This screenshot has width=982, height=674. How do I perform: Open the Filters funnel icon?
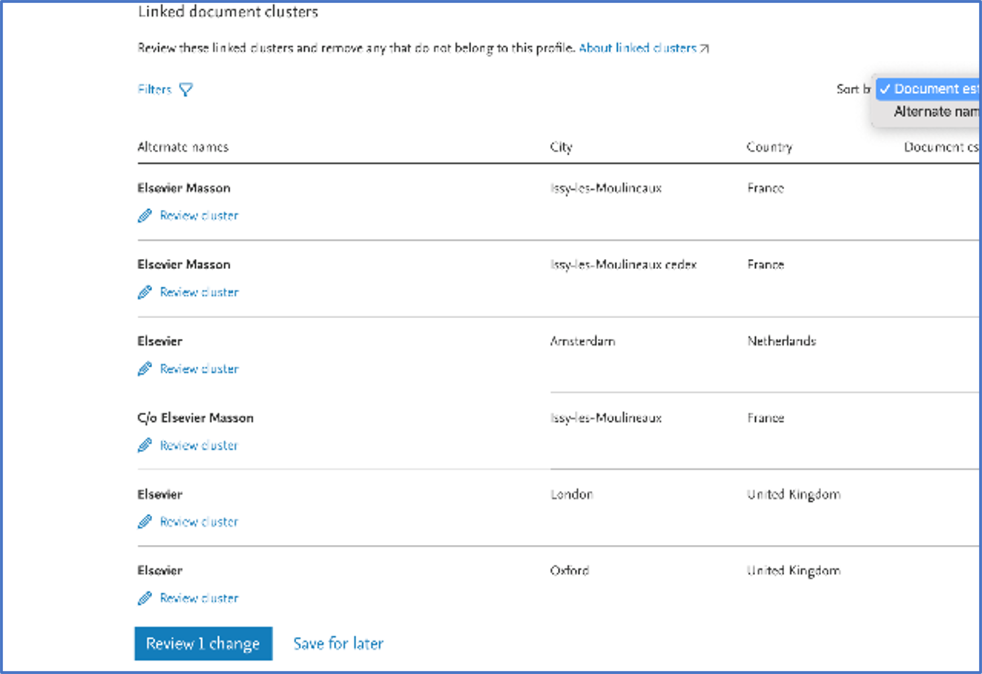[186, 89]
